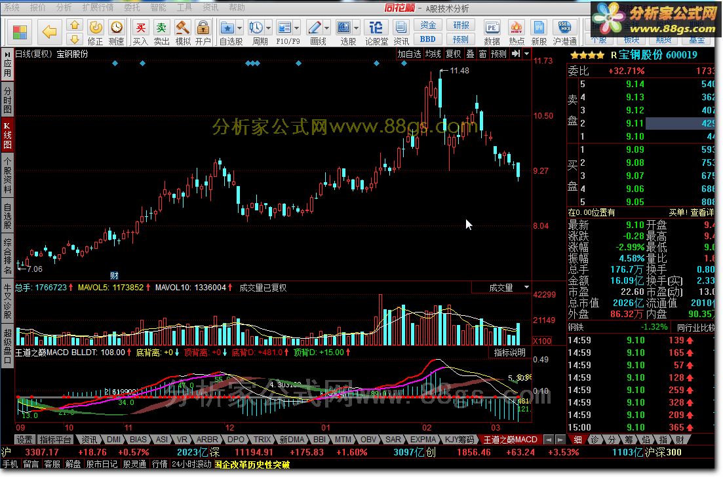Select the DMI indicator tab

click(x=113, y=440)
